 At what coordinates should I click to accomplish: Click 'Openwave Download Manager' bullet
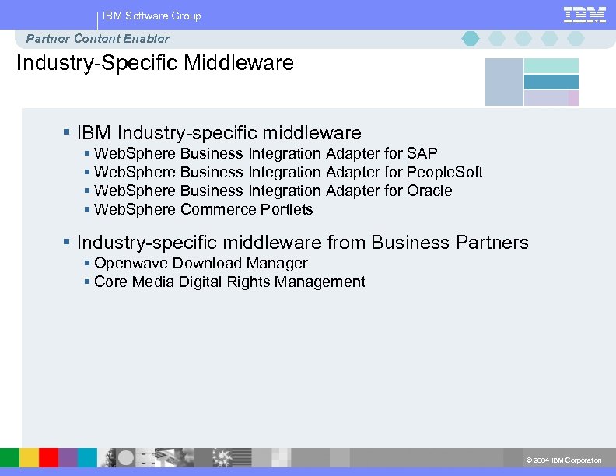(x=201, y=263)
